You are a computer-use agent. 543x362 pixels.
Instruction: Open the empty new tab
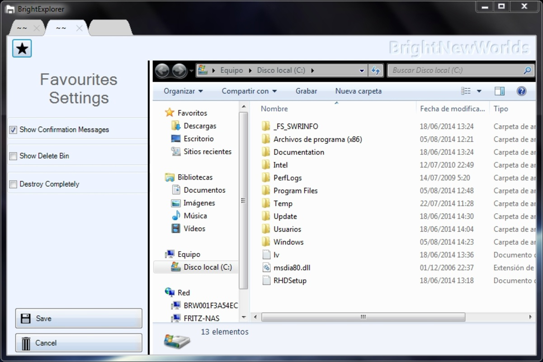click(110, 28)
